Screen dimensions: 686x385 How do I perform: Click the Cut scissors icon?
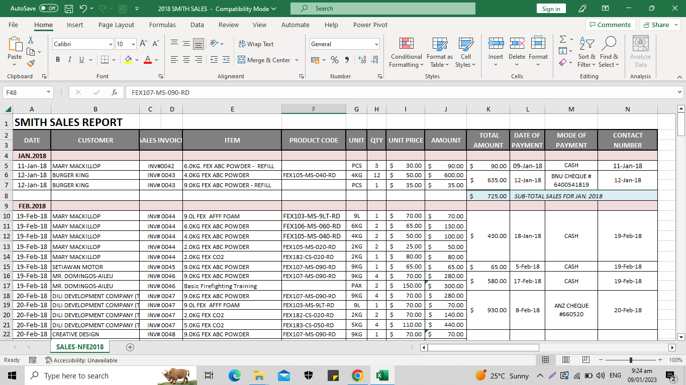31,40
